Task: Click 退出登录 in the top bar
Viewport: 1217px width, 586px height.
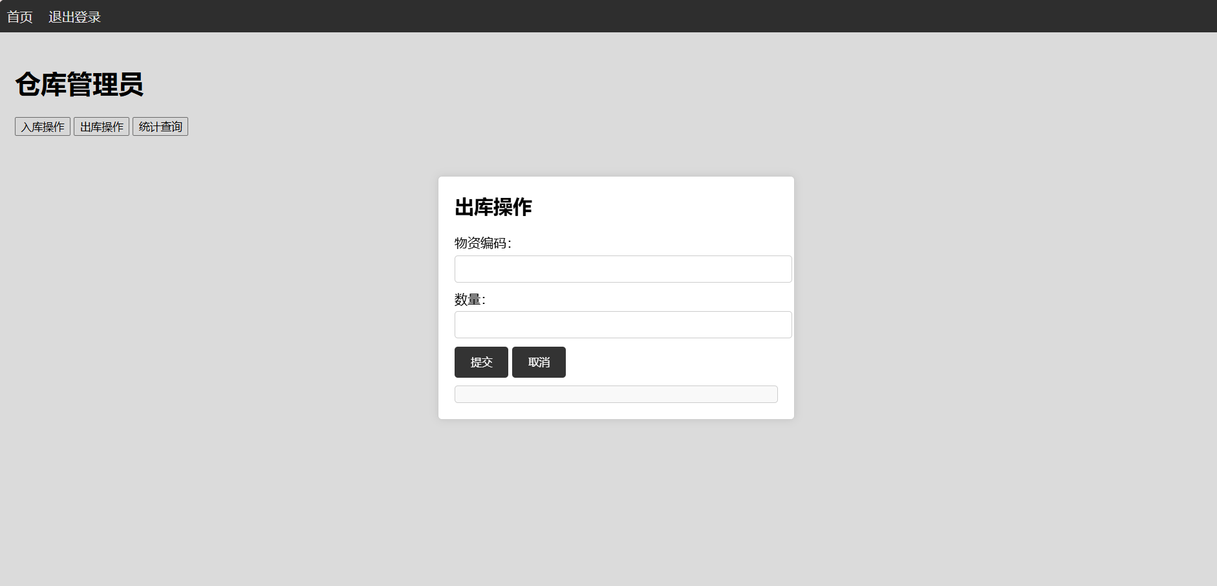Action: click(74, 17)
